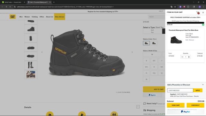Open Threshold Waterproof Steel Toe Work Boot link
The width and height of the screenshot is (206, 116).
tap(183, 30)
